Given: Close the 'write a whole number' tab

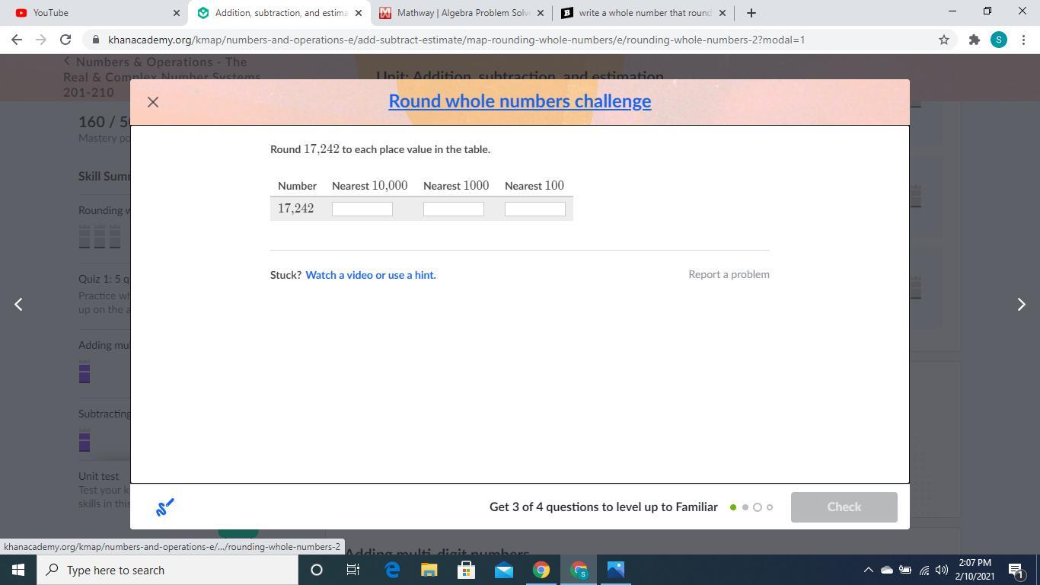Looking at the screenshot, I should (x=723, y=13).
